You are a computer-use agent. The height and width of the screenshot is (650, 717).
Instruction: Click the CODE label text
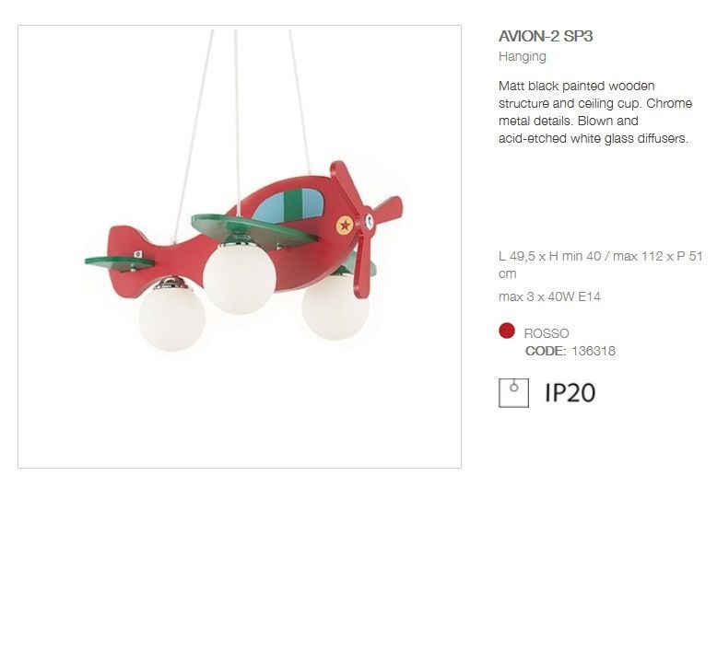click(x=546, y=351)
